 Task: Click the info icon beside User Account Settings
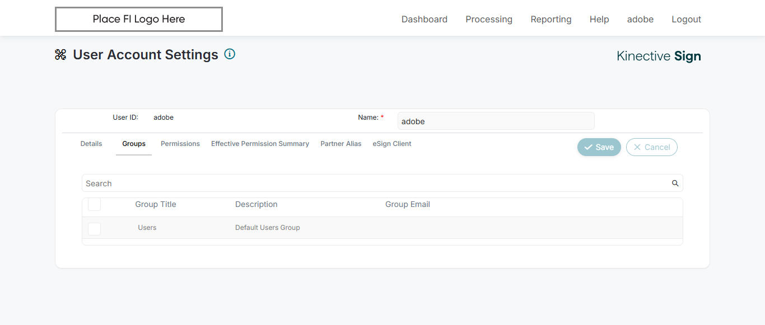coord(230,54)
